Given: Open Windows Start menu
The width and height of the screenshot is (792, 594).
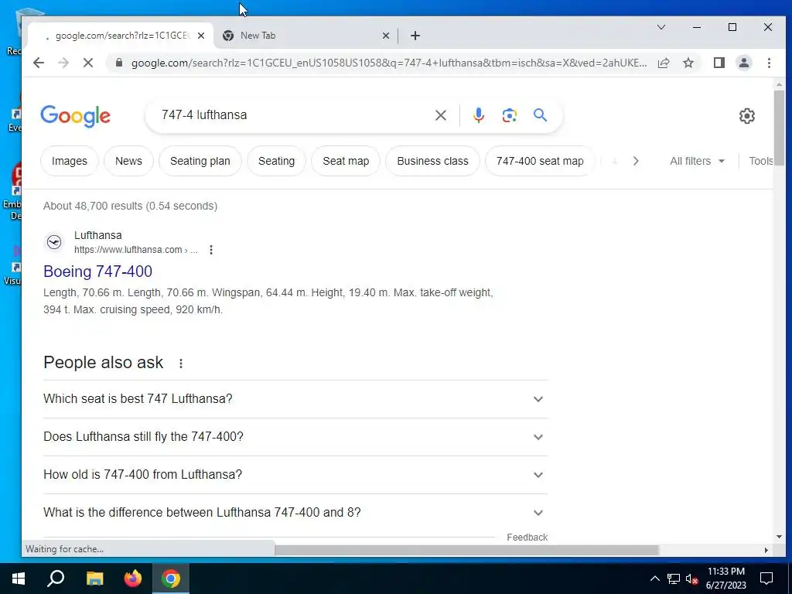Looking at the screenshot, I should pyautogui.click(x=19, y=579).
